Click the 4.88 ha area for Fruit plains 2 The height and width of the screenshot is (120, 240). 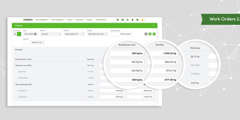click(90, 97)
